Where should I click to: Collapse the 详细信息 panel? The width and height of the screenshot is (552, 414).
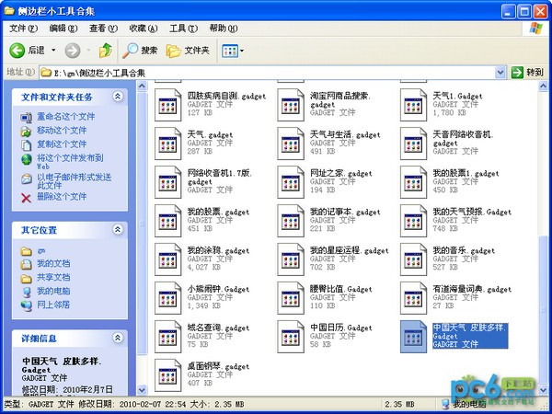pyautogui.click(x=118, y=338)
